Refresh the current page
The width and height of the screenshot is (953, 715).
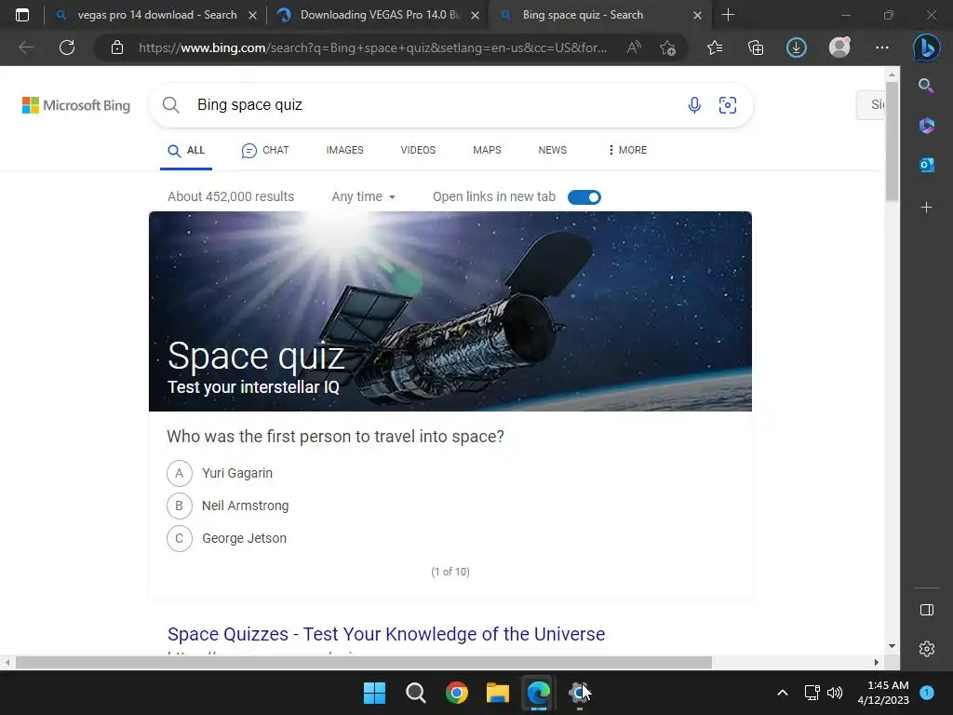click(x=67, y=47)
